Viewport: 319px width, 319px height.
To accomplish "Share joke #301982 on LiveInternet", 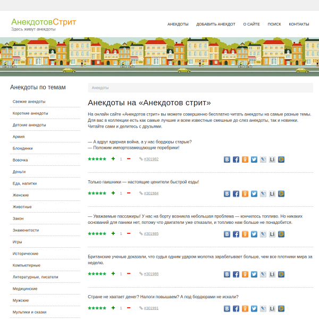I will pos(272,159).
